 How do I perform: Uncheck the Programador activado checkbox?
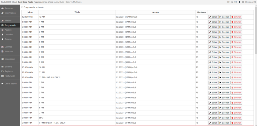(x=22, y=7)
